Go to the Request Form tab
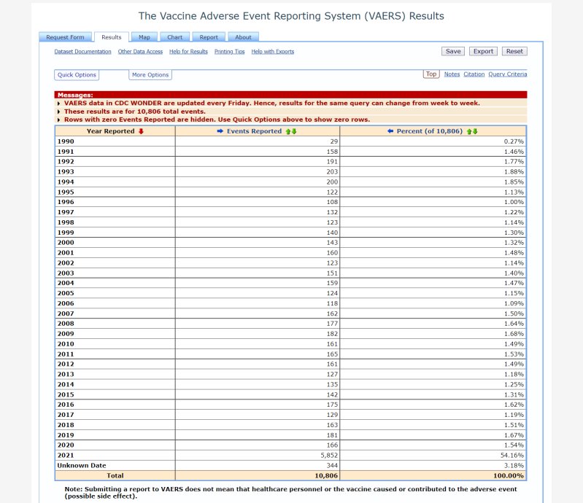583x503 pixels. (65, 37)
